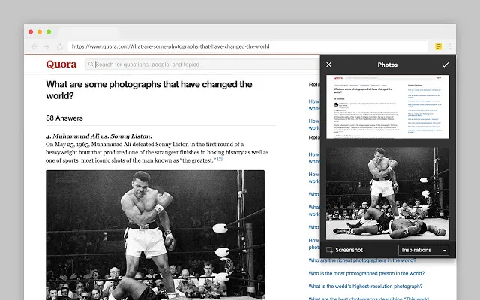The image size is (480, 300).
Task: Click the red window close button
Action: (x=31, y=31)
